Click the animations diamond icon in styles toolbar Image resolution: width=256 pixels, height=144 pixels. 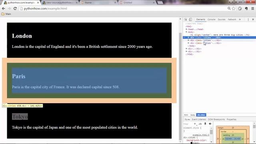[x=210, y=124]
